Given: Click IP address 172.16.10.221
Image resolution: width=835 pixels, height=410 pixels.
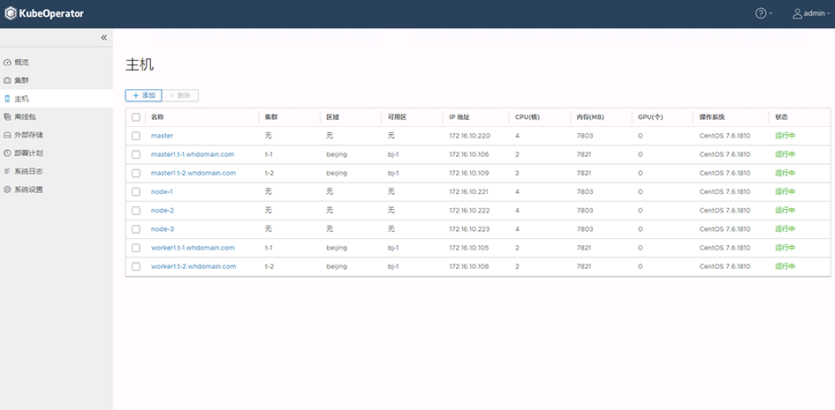Looking at the screenshot, I should [468, 191].
